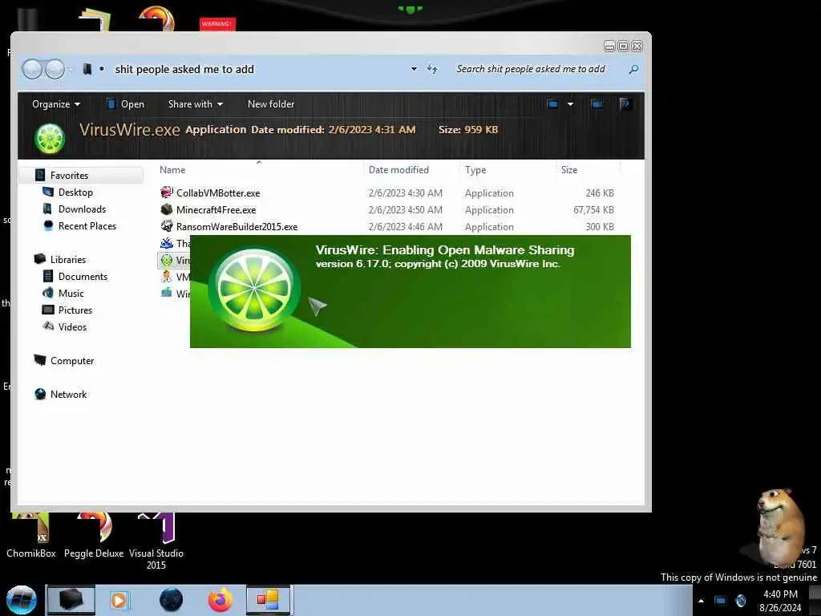
Task: Select Favorites in navigation pane
Action: tap(81, 176)
